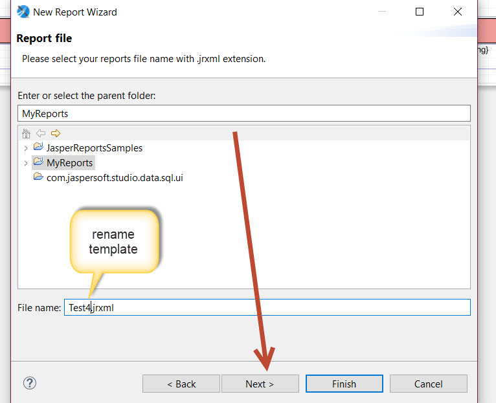The width and height of the screenshot is (496, 403).
Task: Click the File name input field
Action: pos(267,307)
